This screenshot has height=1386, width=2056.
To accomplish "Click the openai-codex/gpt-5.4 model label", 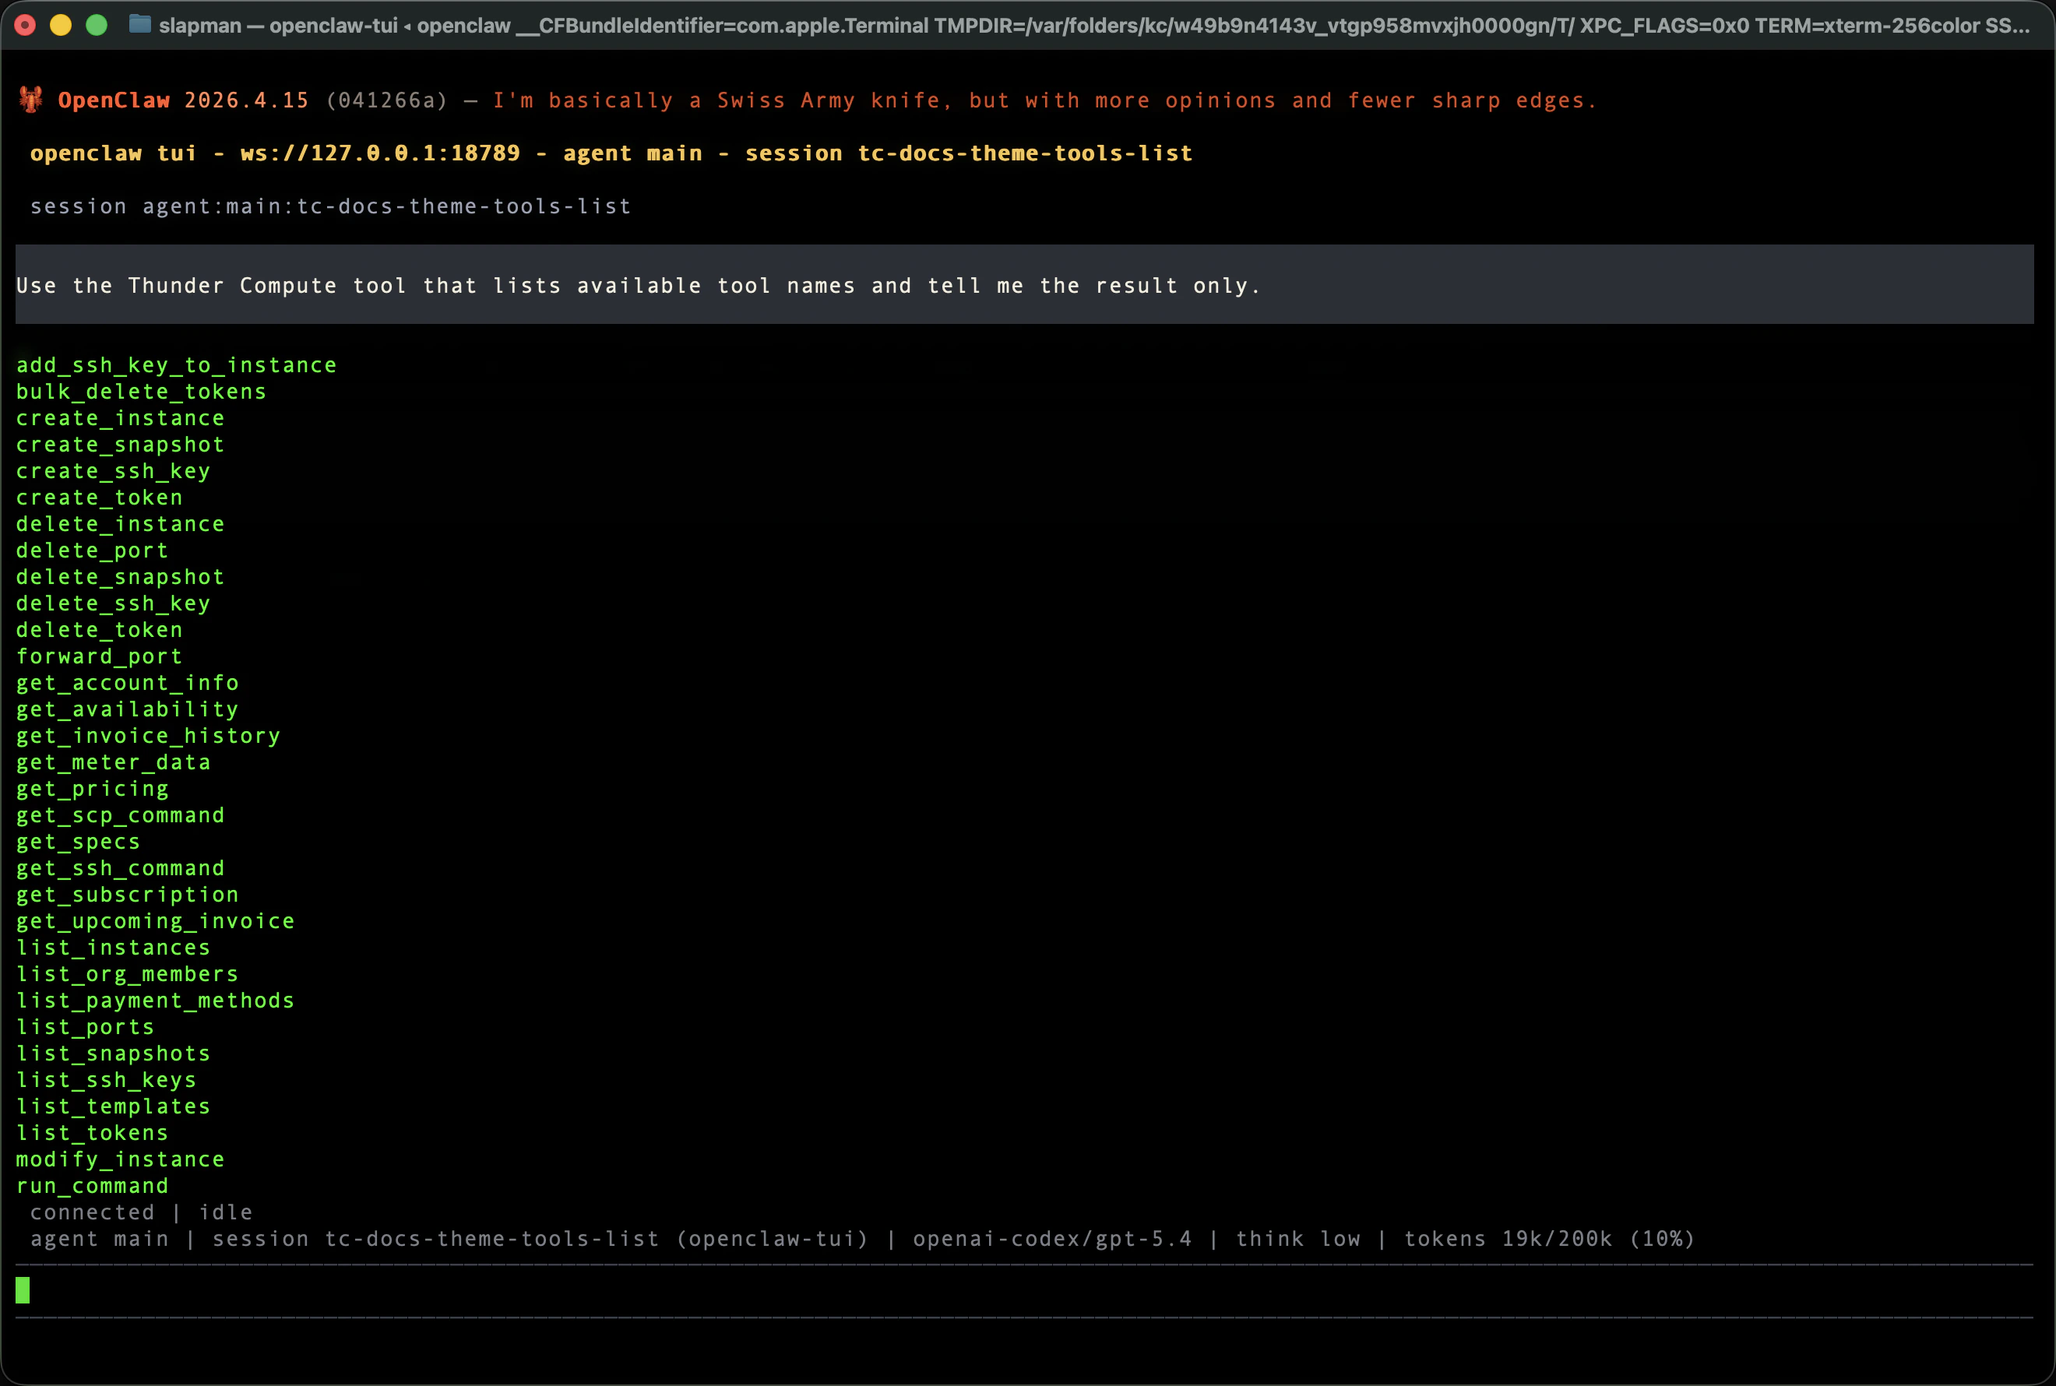I will [1052, 1240].
